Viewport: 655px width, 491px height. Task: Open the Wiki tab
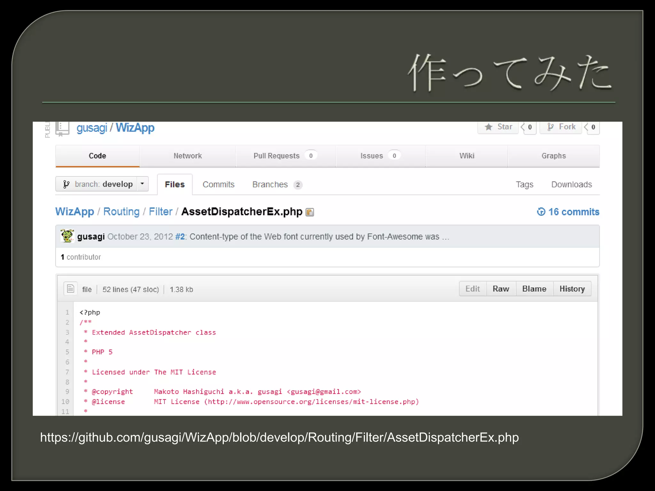point(467,156)
